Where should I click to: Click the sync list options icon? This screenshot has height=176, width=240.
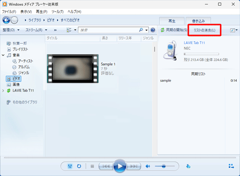tap(232, 30)
